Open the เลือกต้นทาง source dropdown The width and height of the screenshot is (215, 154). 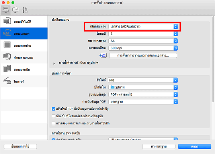143,26
